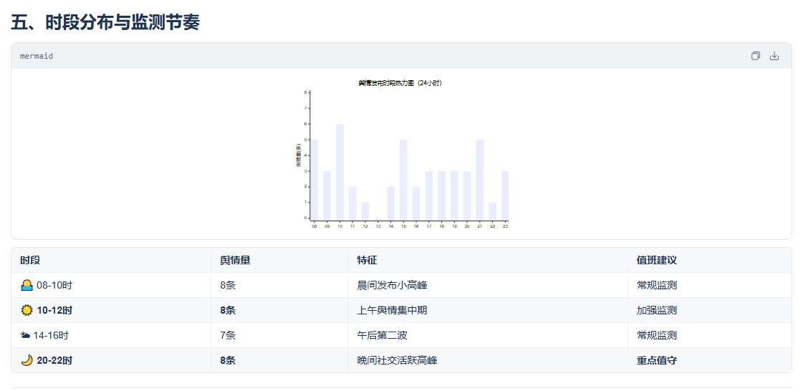Click the tallest bar at hour 10
The image size is (803, 391).
click(340, 172)
